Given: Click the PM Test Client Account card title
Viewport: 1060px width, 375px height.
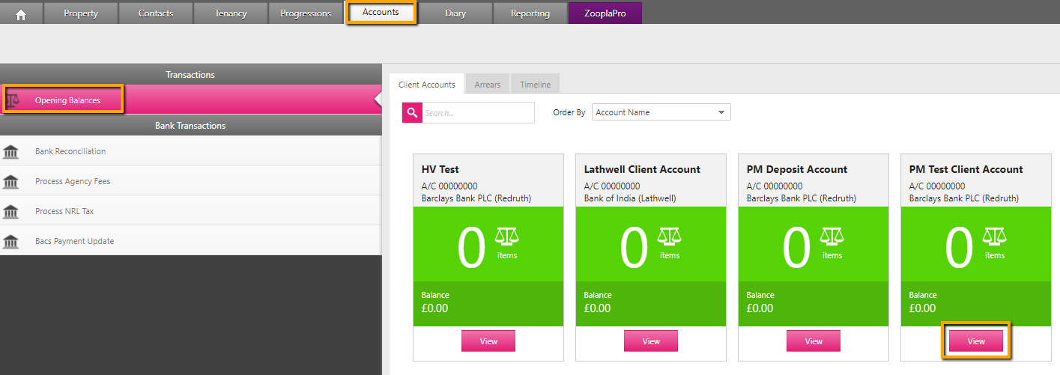Looking at the screenshot, I should click(x=966, y=169).
